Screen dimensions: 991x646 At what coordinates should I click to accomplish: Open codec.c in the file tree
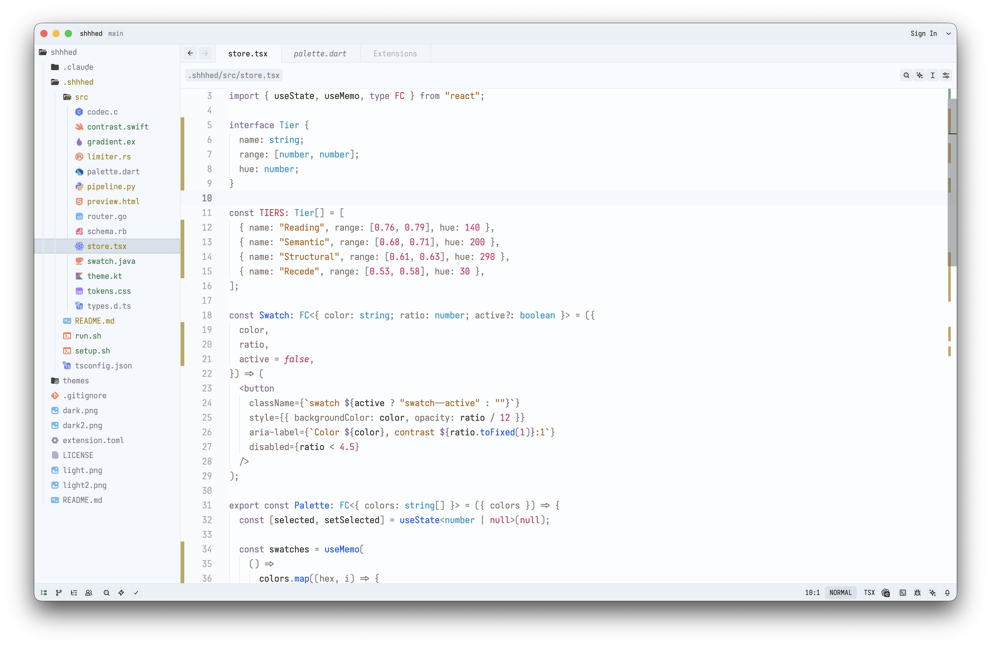tap(107, 112)
